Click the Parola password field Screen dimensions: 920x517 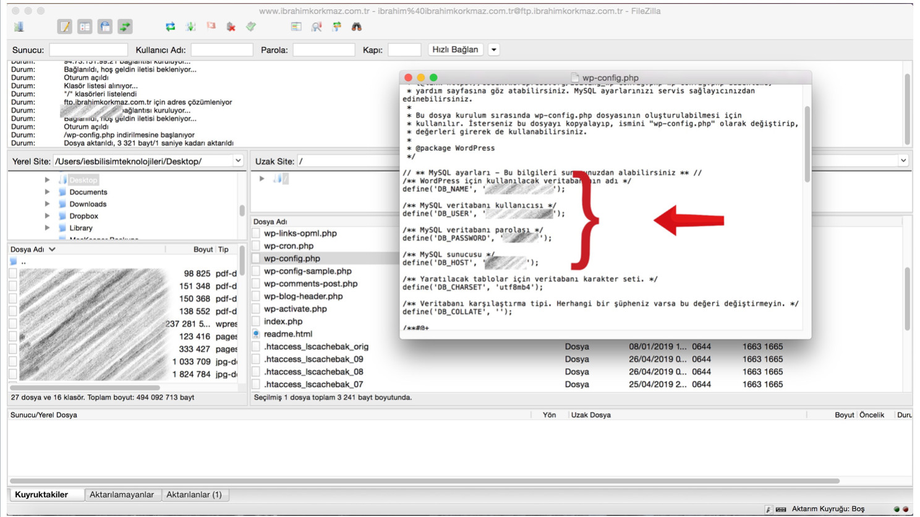(x=324, y=49)
